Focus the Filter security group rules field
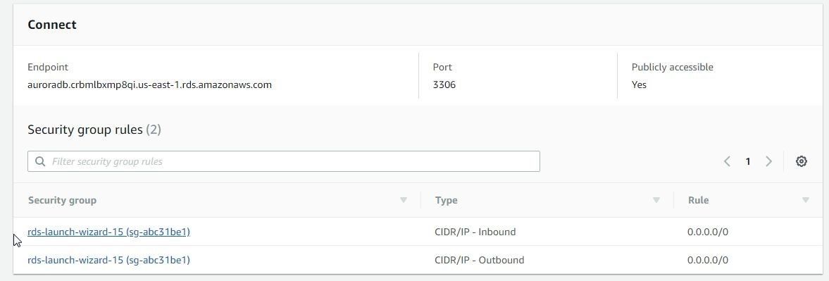This screenshot has width=829, height=281. [x=283, y=162]
